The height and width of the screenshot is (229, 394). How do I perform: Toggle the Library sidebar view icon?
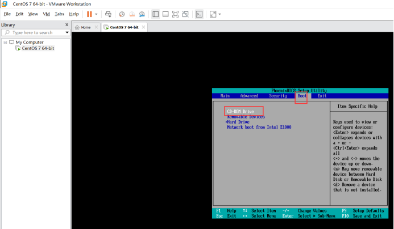pos(156,14)
